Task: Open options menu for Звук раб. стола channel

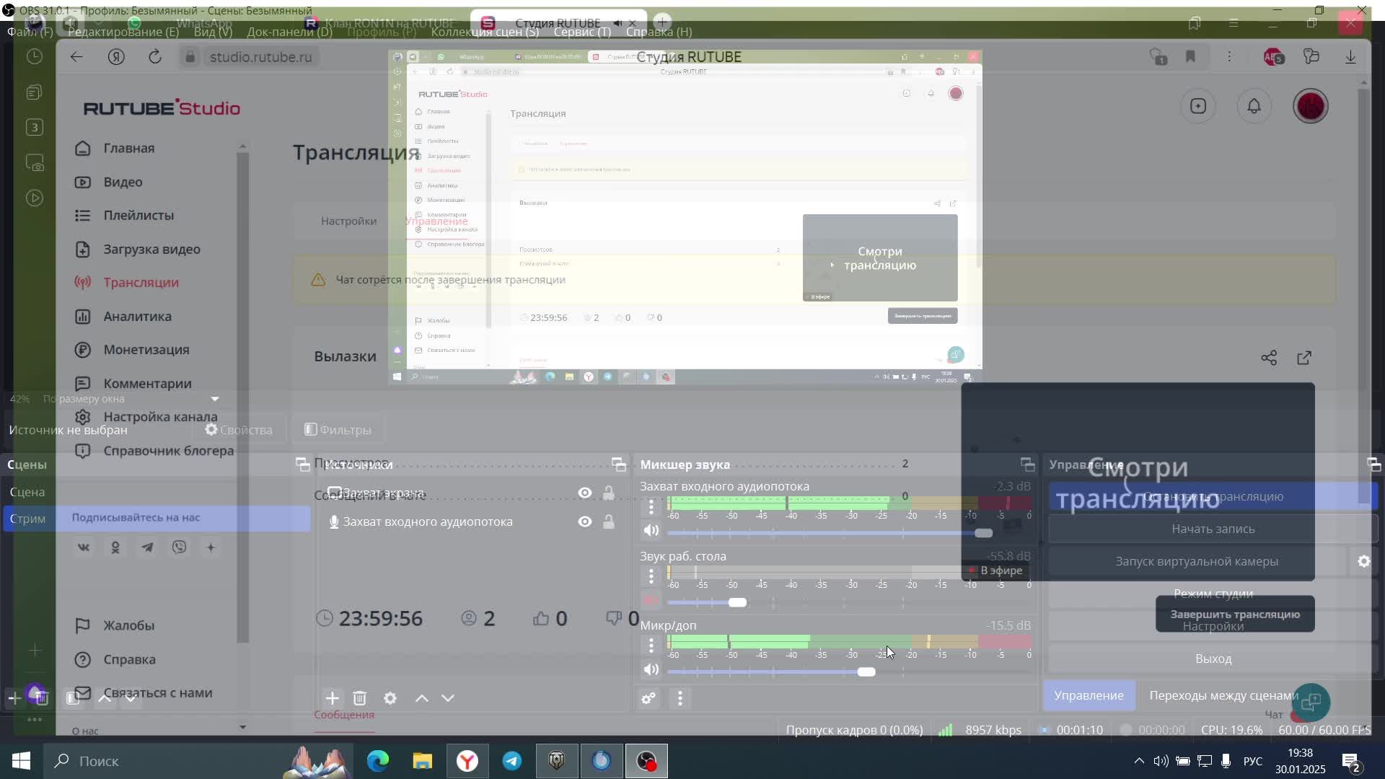Action: tap(651, 576)
